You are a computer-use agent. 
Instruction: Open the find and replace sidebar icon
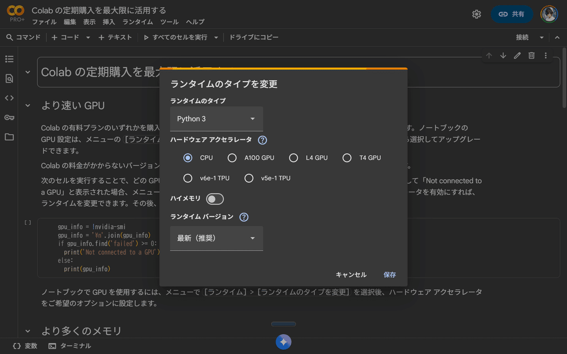click(x=9, y=79)
